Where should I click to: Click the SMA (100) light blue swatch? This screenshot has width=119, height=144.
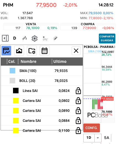pyautogui.click(x=12, y=71)
